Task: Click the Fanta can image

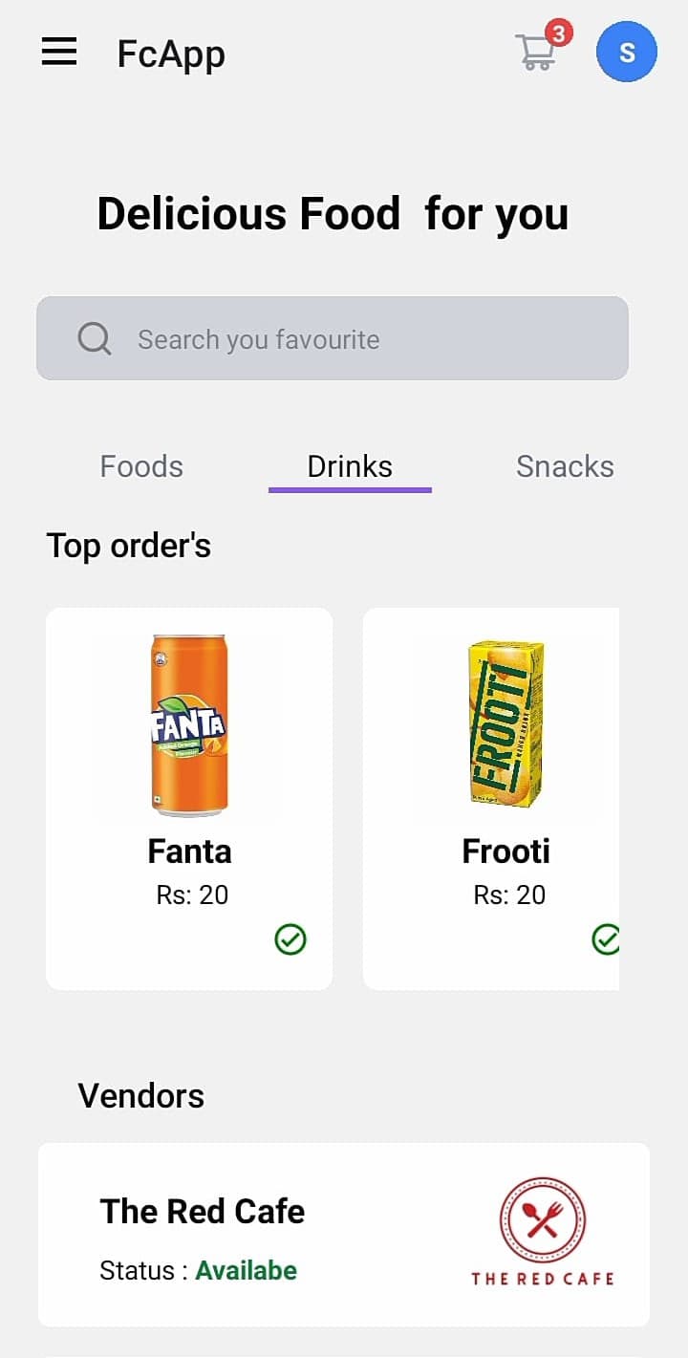Action: tap(189, 725)
